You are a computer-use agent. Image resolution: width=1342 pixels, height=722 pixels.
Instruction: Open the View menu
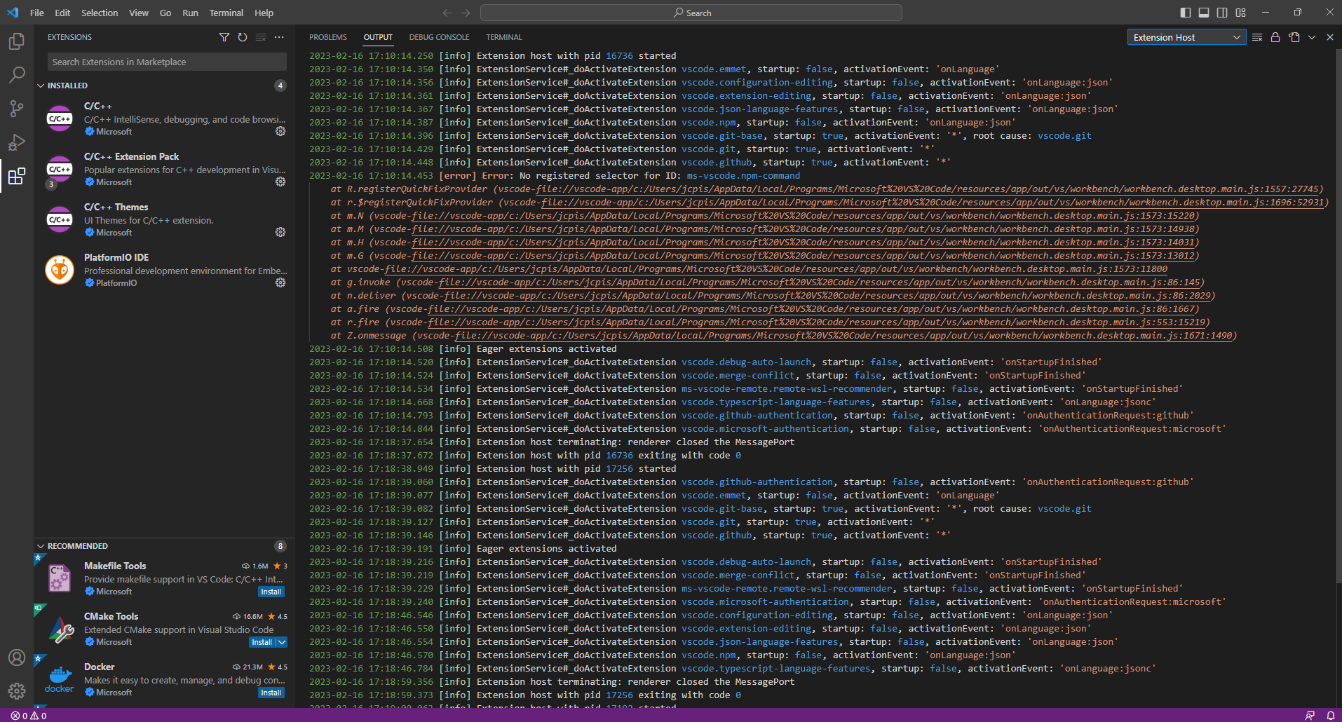pyautogui.click(x=139, y=13)
